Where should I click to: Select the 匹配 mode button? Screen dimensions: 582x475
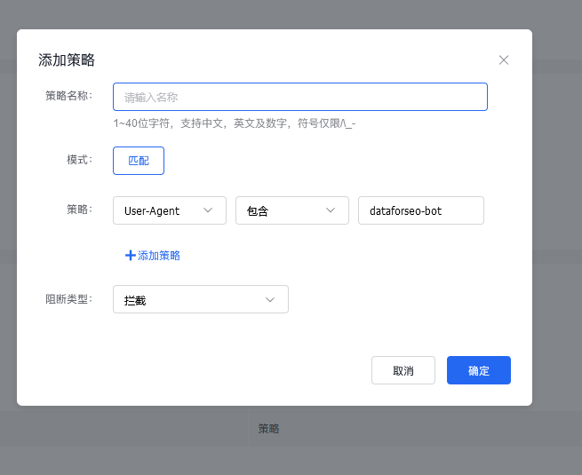click(139, 161)
